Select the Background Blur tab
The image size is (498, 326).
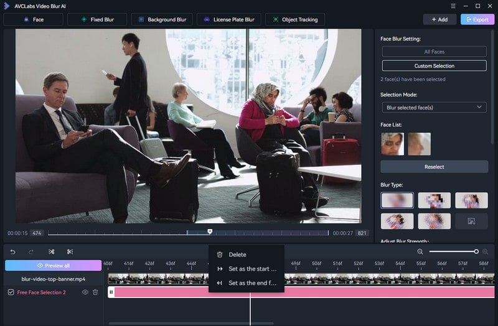(162, 19)
